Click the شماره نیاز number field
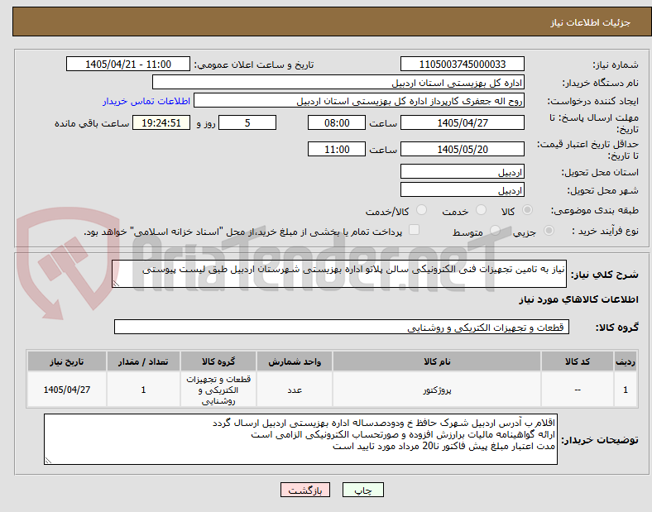The height and width of the screenshot is (512, 652). pyautogui.click(x=463, y=64)
